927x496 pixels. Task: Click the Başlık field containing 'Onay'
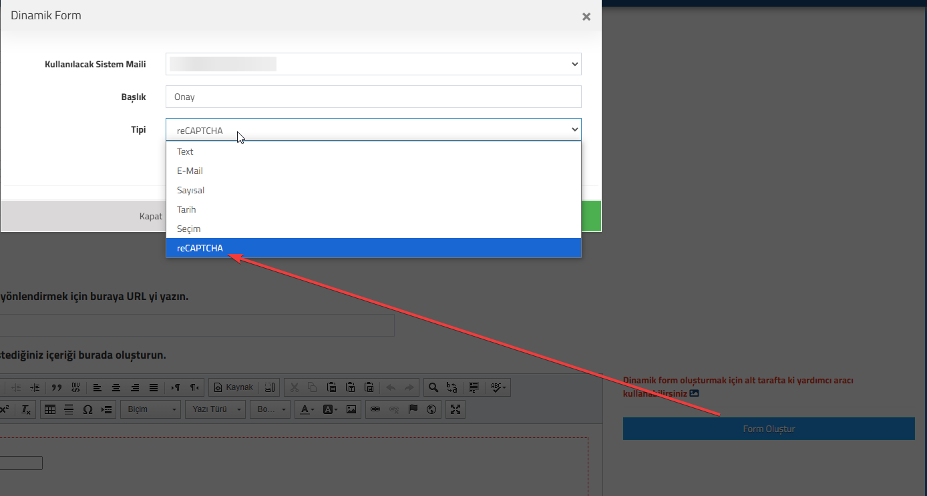click(x=373, y=97)
